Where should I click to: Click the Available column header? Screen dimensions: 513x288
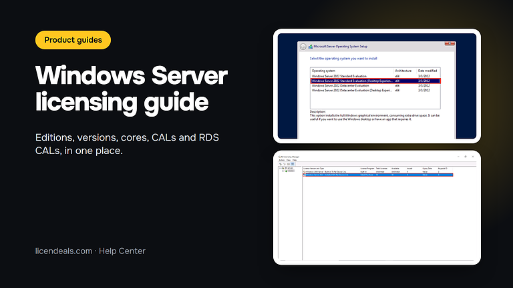pos(395,169)
